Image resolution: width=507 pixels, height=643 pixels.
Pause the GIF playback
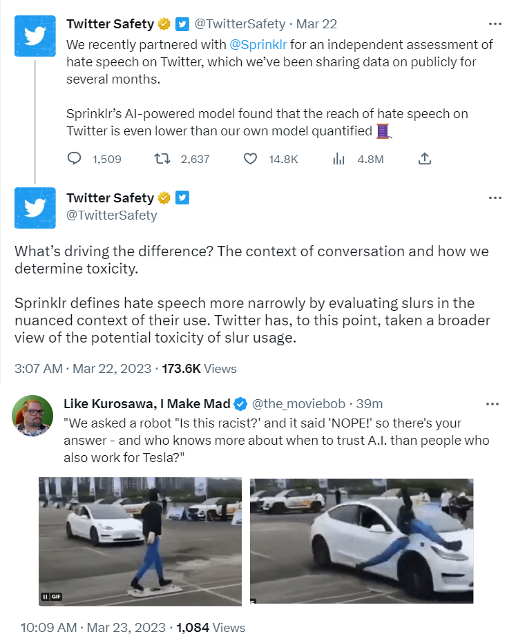(x=46, y=596)
